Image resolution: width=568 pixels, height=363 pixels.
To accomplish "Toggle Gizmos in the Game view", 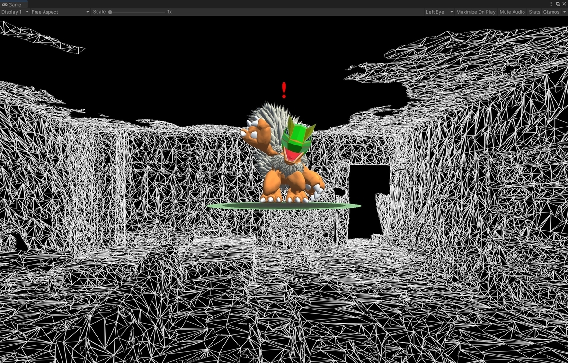I will click(551, 12).
